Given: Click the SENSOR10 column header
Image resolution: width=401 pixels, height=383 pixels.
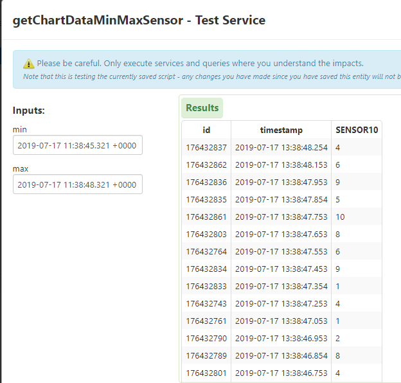Looking at the screenshot, I should click(357, 130).
